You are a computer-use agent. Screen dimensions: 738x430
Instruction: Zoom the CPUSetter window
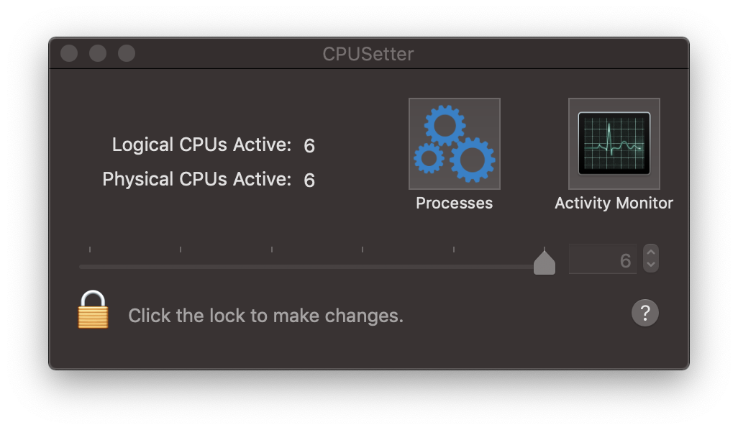click(x=127, y=54)
